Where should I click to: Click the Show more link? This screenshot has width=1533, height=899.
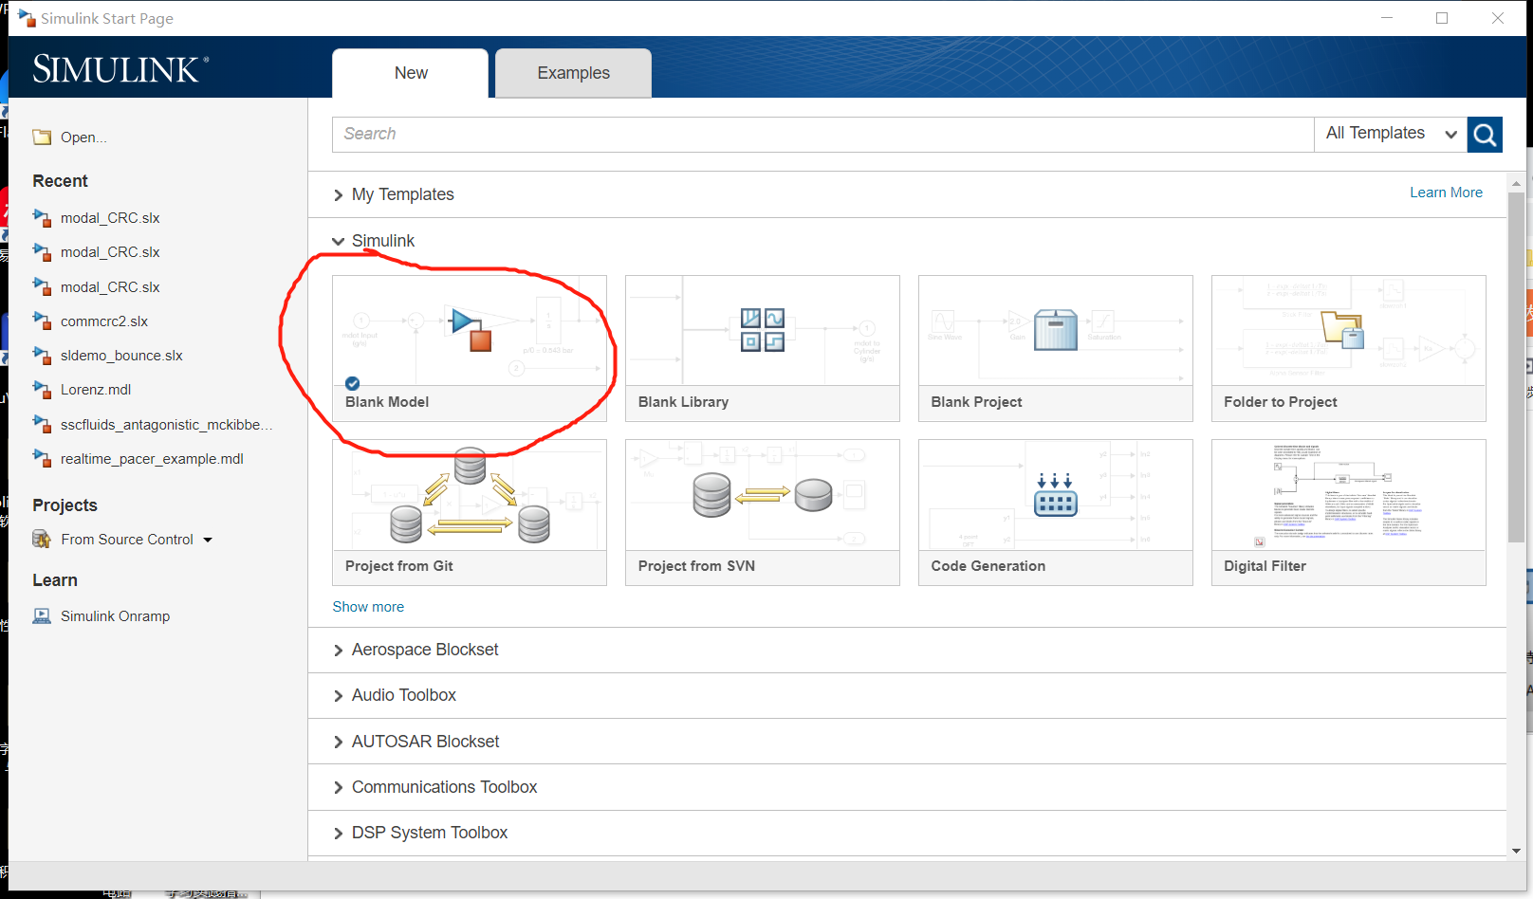(x=368, y=607)
